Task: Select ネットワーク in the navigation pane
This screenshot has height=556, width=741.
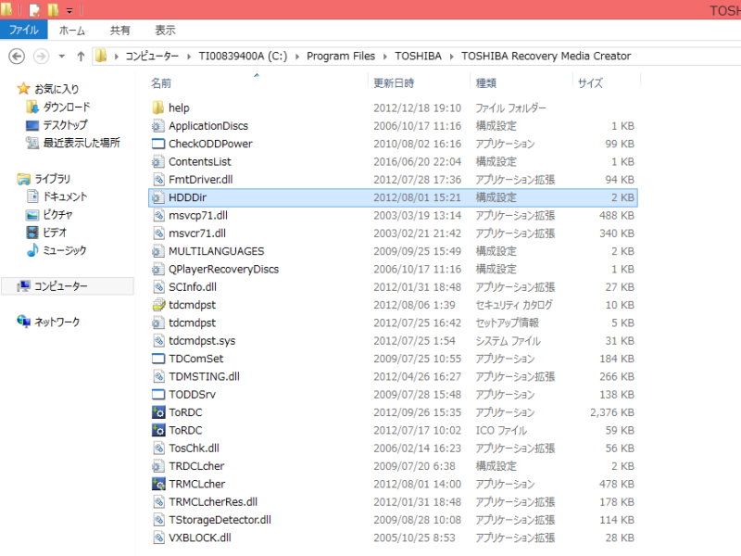Action: [x=57, y=322]
